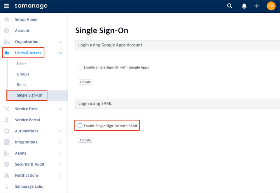Open notifications bell in header
280x193 pixels.
pos(244,6)
